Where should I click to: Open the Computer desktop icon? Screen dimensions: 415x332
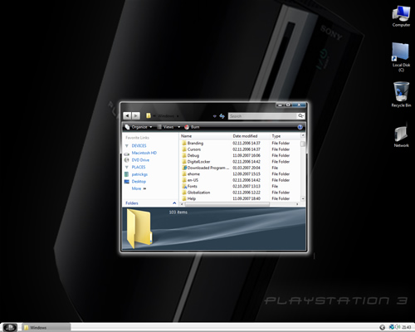click(x=401, y=17)
